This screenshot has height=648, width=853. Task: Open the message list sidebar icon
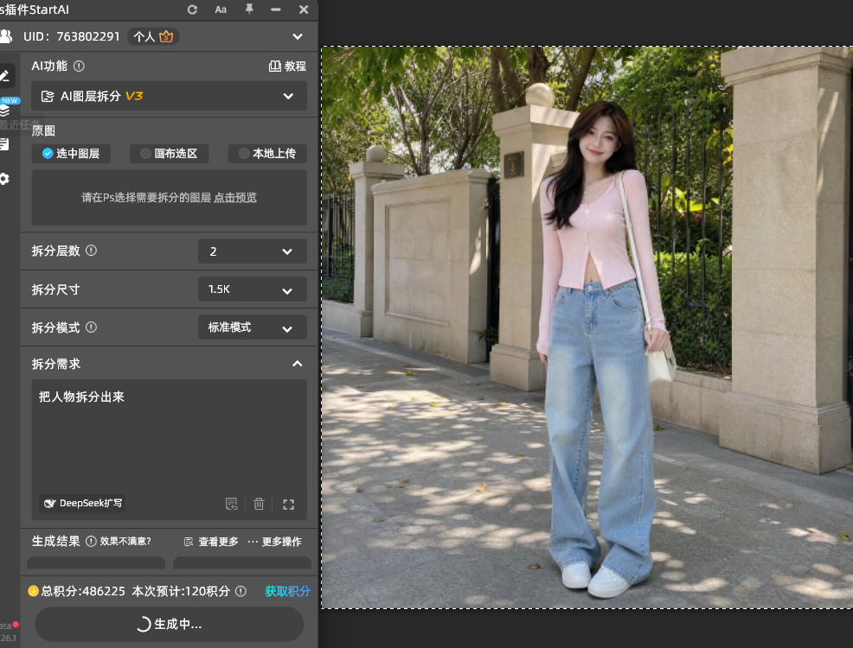click(x=5, y=144)
